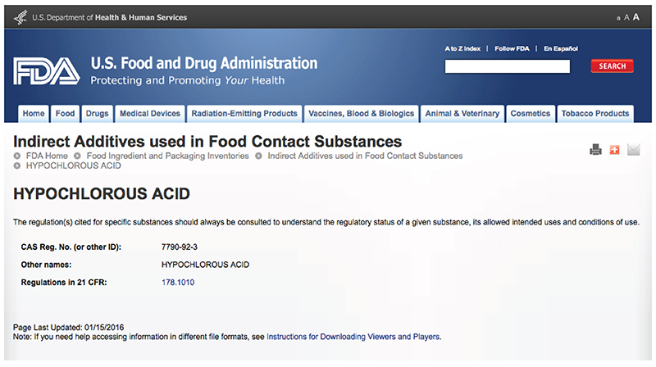
Task: Click the FDA logo
Action: tap(46, 71)
